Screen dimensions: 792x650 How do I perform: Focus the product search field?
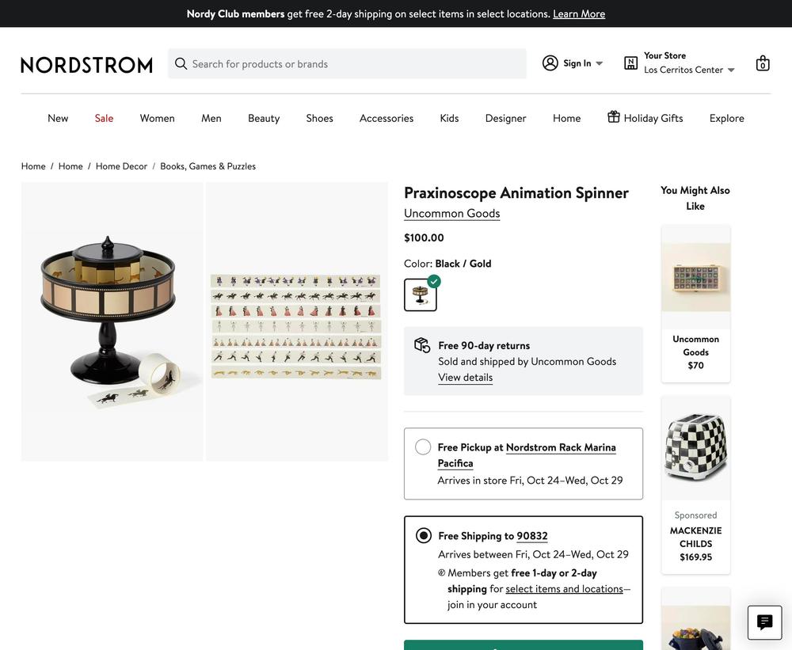pyautogui.click(x=356, y=63)
